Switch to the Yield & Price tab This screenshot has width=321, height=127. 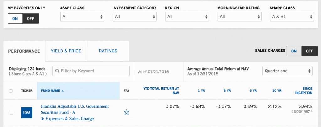(x=66, y=51)
